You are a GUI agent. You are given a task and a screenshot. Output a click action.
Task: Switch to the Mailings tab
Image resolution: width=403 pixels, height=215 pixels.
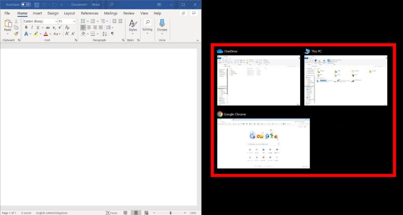tap(111, 13)
